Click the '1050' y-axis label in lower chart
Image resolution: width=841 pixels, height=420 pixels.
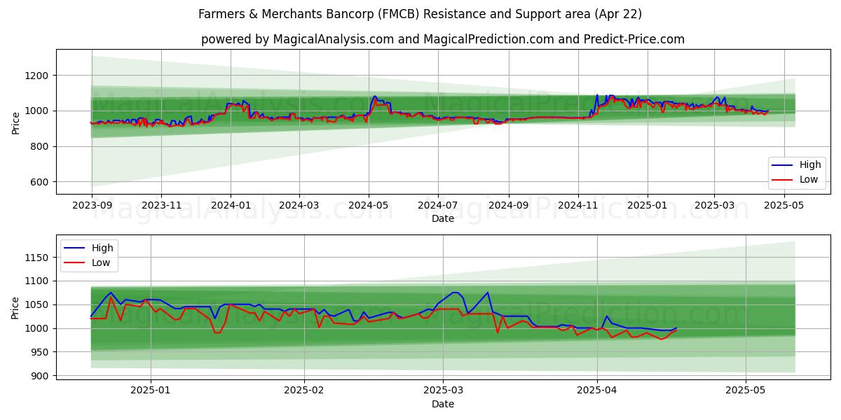[39, 305]
